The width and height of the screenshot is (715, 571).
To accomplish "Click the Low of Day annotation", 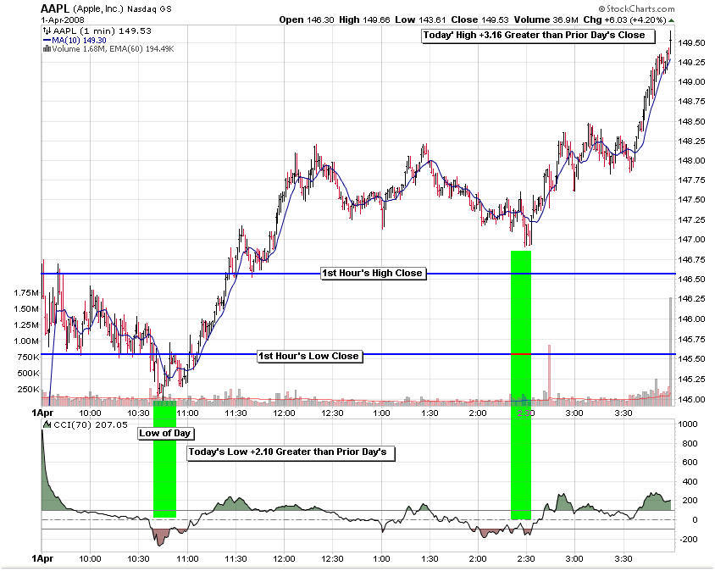I will click(165, 433).
